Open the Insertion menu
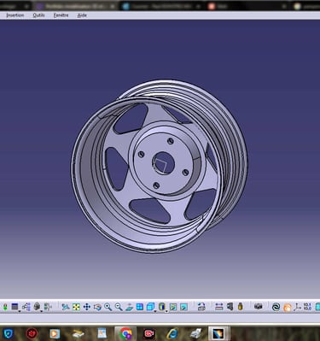This screenshot has height=341, width=320. click(15, 15)
